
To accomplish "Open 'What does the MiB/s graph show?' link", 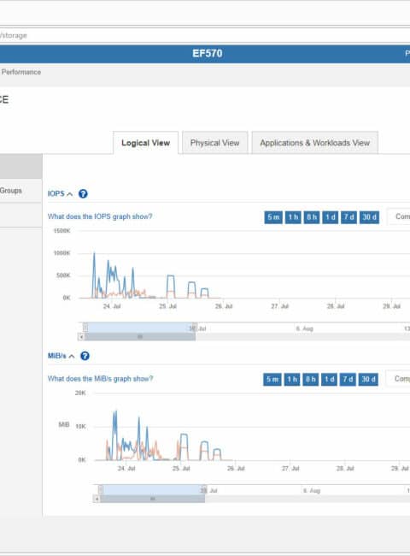I will [x=100, y=379].
